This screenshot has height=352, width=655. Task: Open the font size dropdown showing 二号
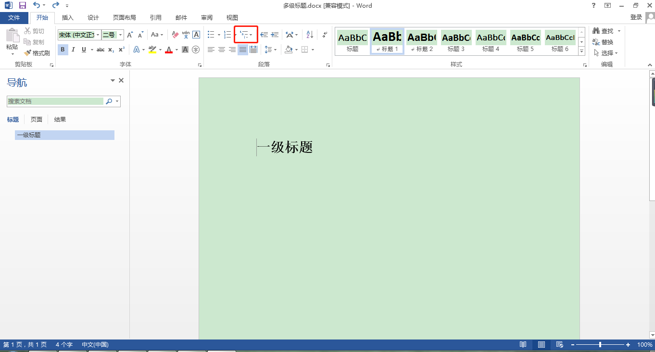[120, 35]
